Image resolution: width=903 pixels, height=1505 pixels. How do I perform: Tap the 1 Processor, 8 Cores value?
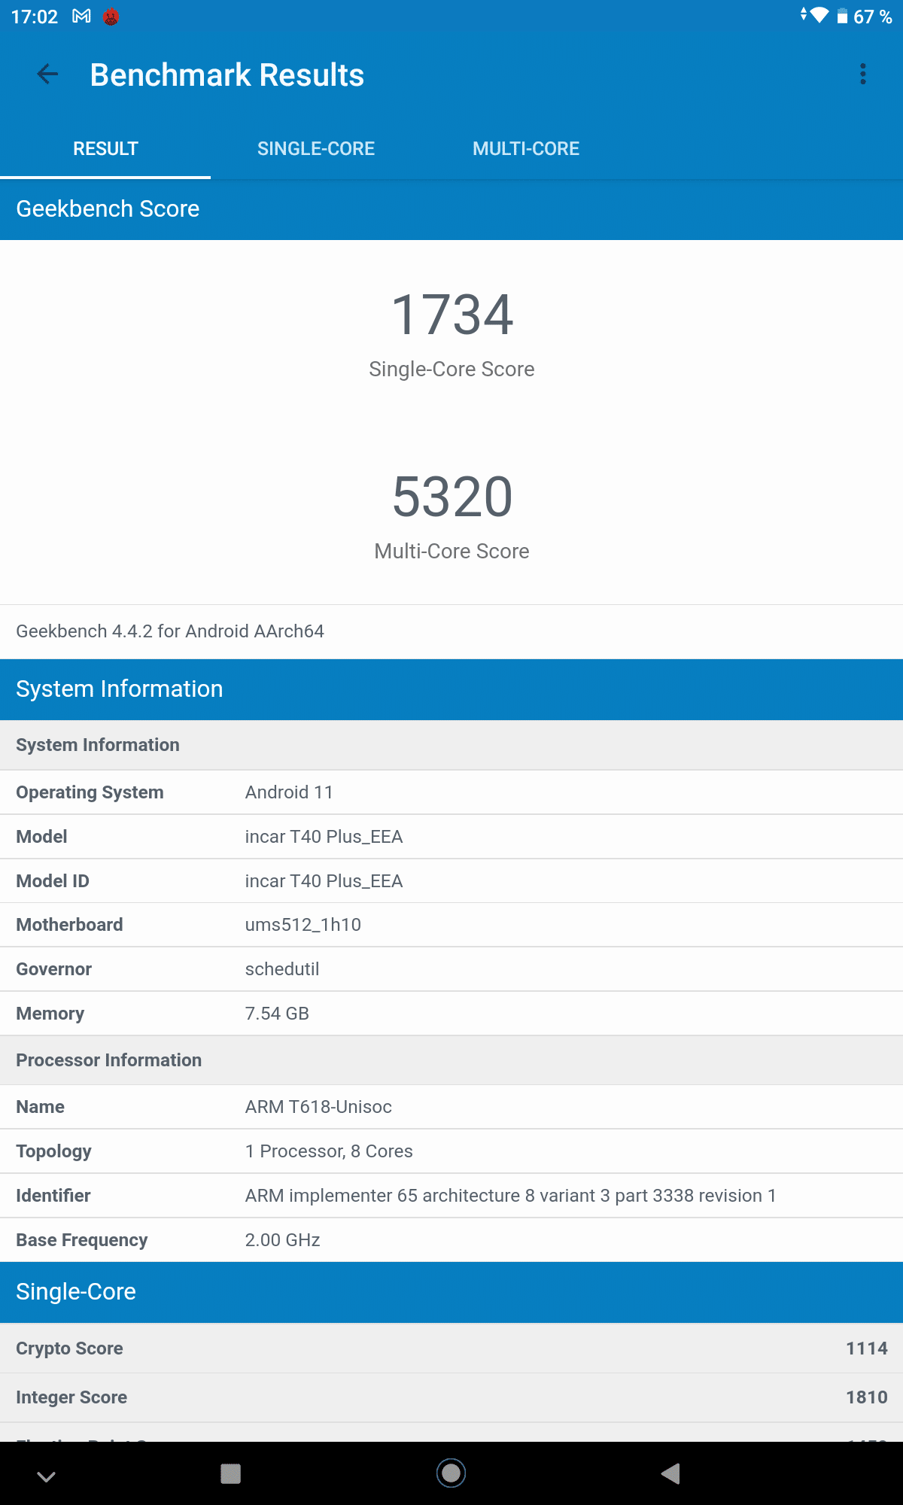(329, 1151)
